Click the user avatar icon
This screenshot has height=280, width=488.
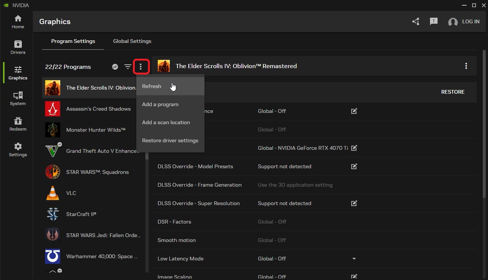453,22
